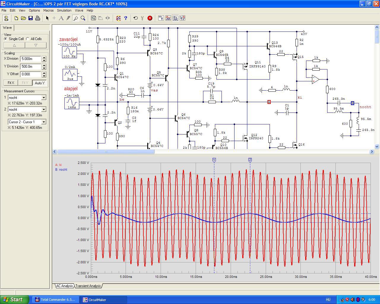Decrease X Division with down arrow
This screenshot has width=380, height=304.
[44, 60]
